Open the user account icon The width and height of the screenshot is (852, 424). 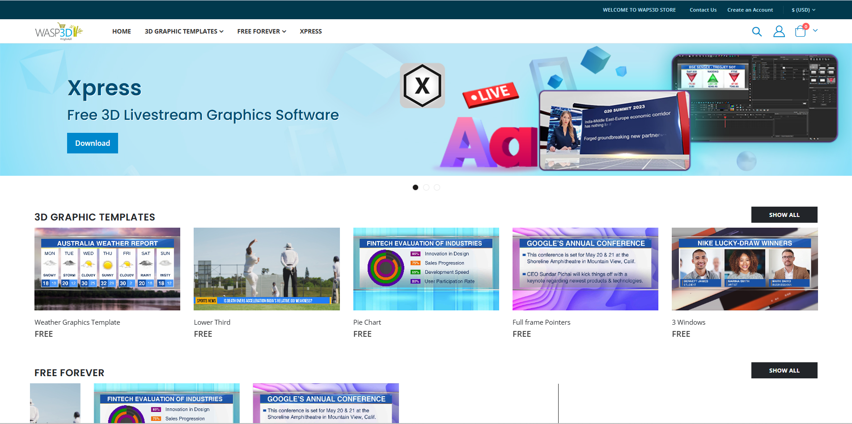[779, 31]
